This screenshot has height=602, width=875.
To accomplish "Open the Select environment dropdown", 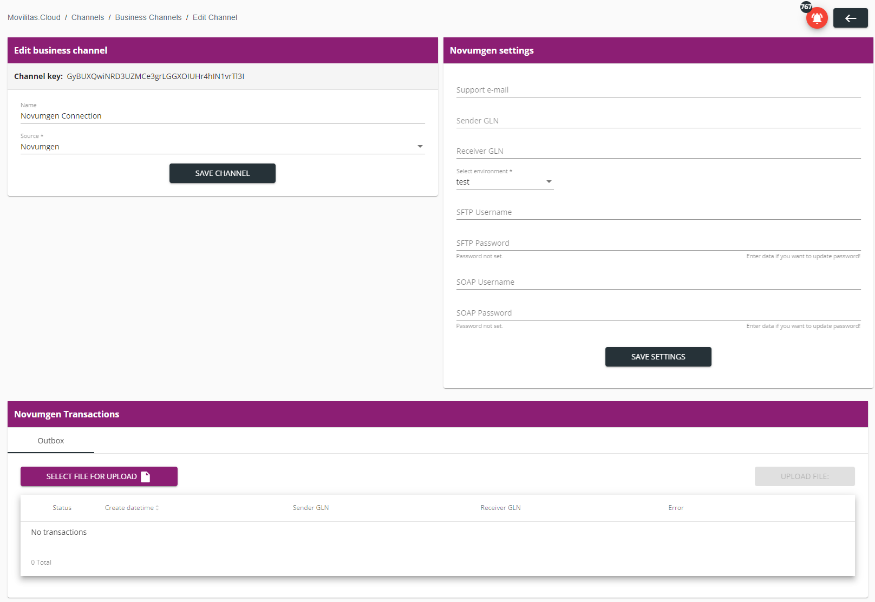I will click(505, 182).
